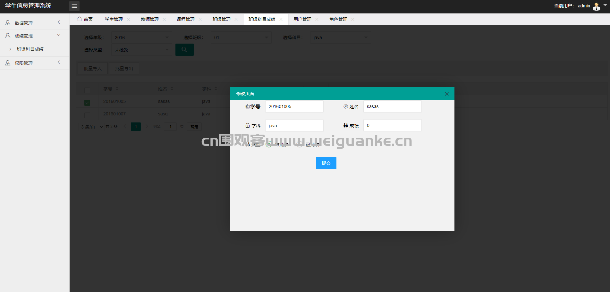Close the 用户管理 tab via its X
The image size is (610, 292).
point(317,20)
